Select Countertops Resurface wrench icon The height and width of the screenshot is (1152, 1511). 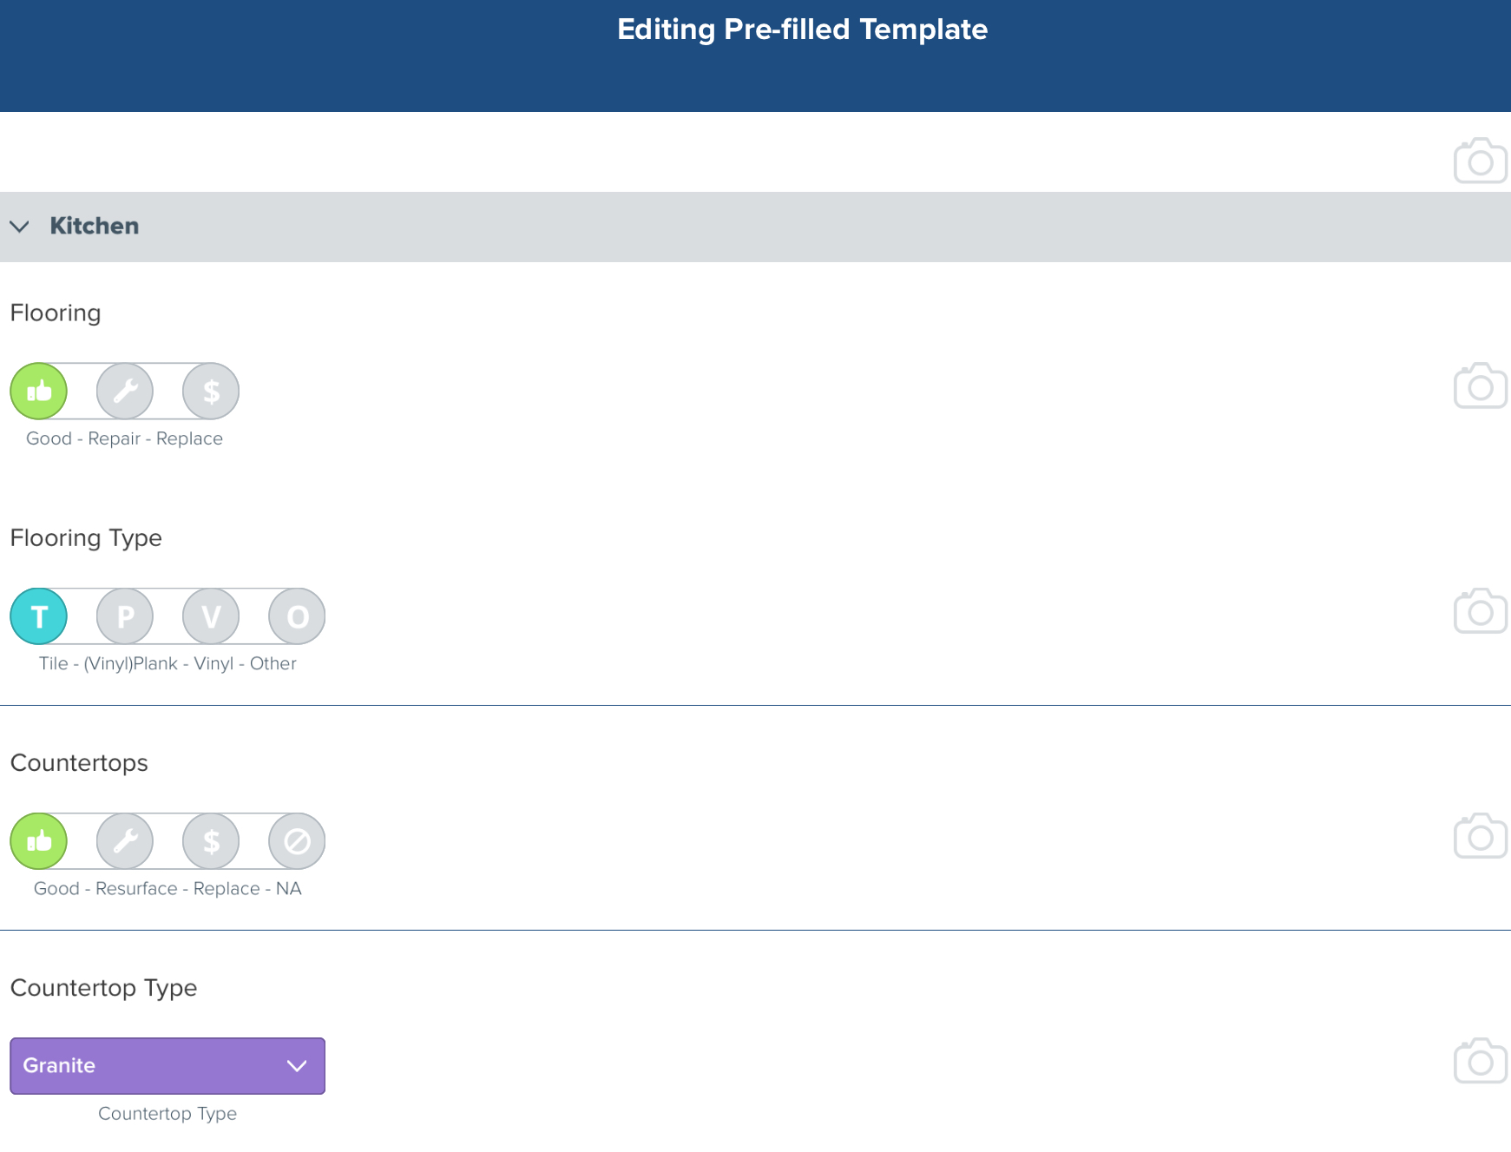click(125, 841)
